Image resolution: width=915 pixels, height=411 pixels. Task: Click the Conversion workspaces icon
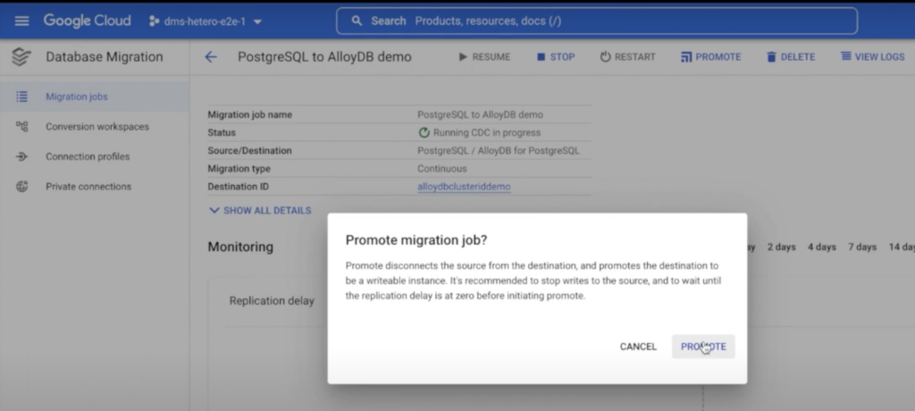[x=21, y=126]
